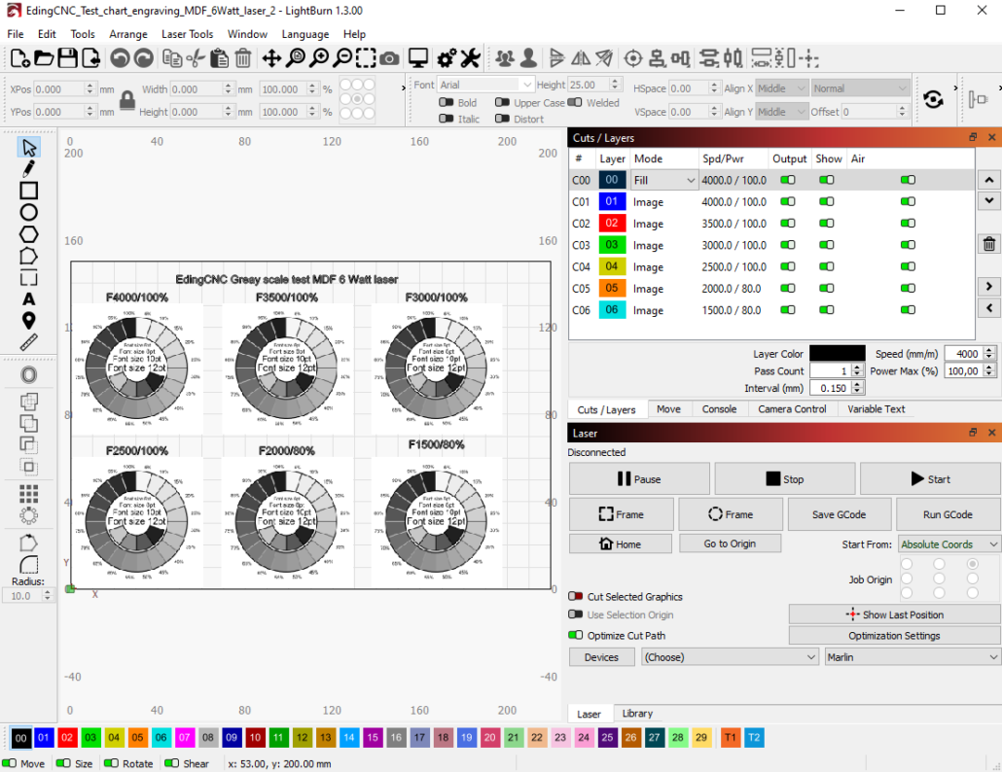The image size is (1002, 772).
Task: Click the Preview monitor icon in toolbar
Action: tap(418, 58)
